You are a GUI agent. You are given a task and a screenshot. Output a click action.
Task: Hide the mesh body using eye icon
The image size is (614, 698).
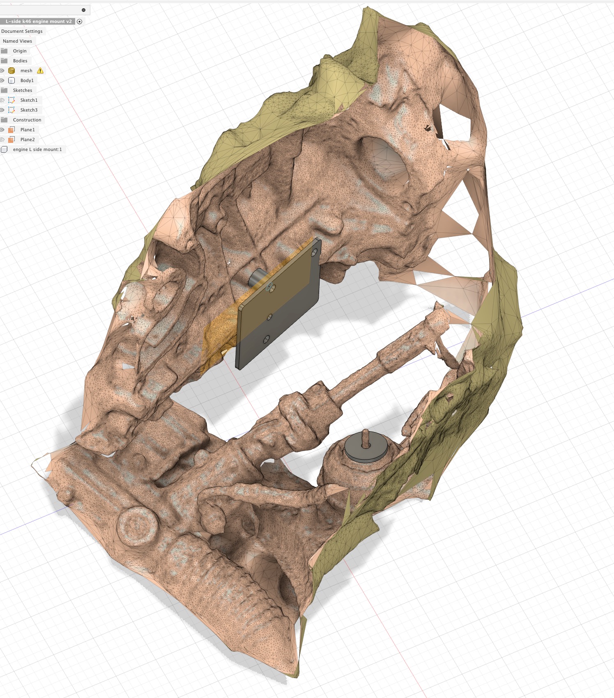2,71
